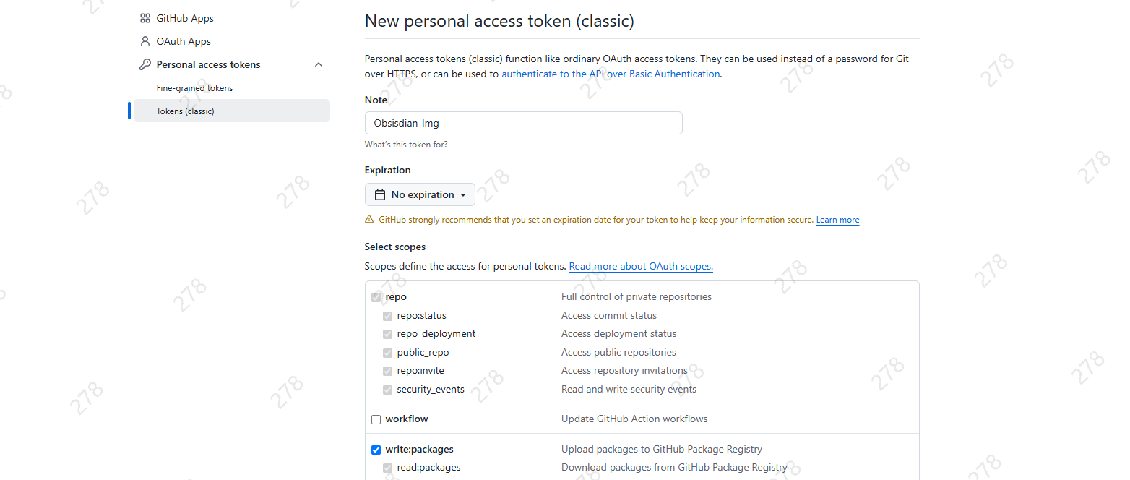Viewport: 1130px width, 480px height.
Task: Toggle the repo scope checkbox
Action: tap(376, 297)
